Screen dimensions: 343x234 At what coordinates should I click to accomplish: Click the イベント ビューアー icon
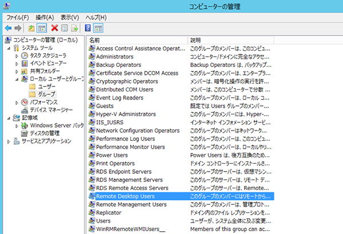[x=25, y=64]
